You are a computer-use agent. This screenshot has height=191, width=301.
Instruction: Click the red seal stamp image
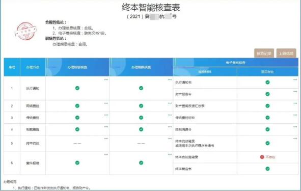click(26, 31)
